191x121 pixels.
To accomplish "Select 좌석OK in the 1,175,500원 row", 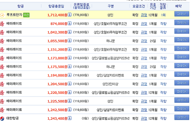I will (x=182, y=66).
